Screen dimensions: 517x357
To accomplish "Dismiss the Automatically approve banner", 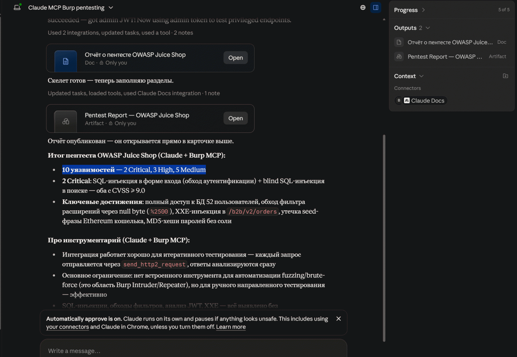I will pos(338,319).
